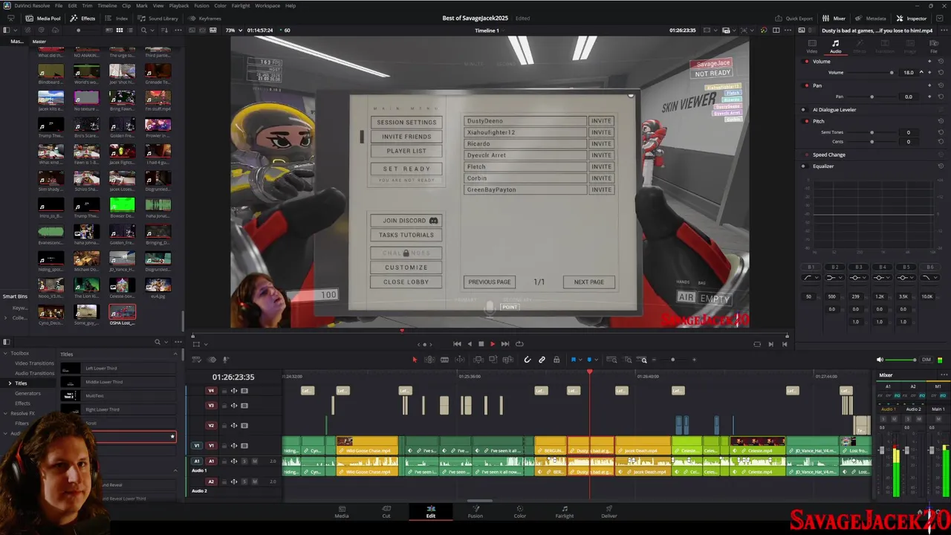Adjust the Volume slider in Inspector
This screenshot has height=535, width=951.
coord(871,73)
